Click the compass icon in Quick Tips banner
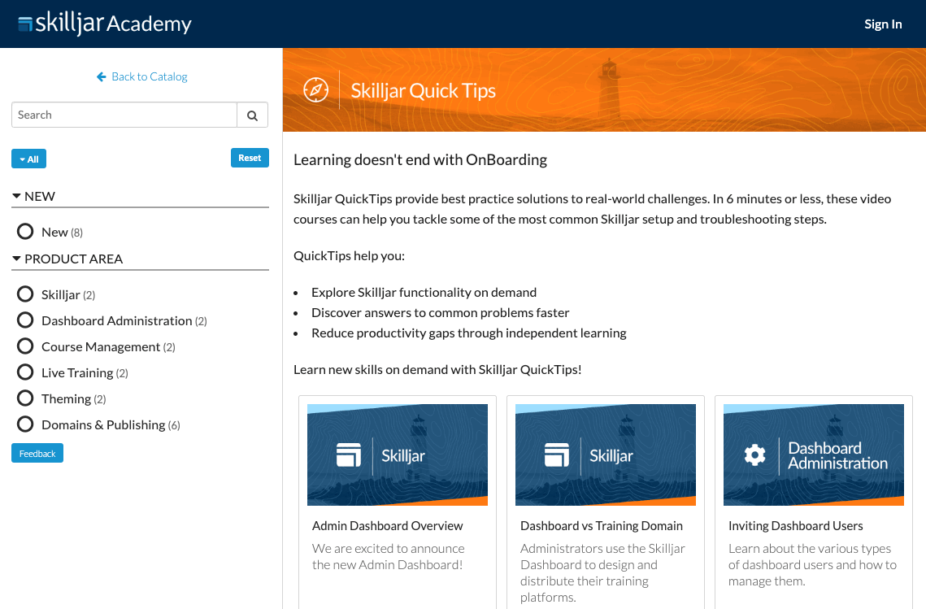926x609 pixels. click(x=315, y=89)
